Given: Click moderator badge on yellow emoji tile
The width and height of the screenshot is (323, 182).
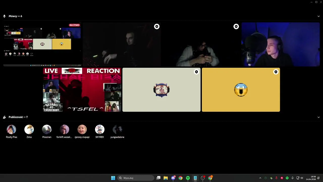Looking at the screenshot, I should point(276,72).
